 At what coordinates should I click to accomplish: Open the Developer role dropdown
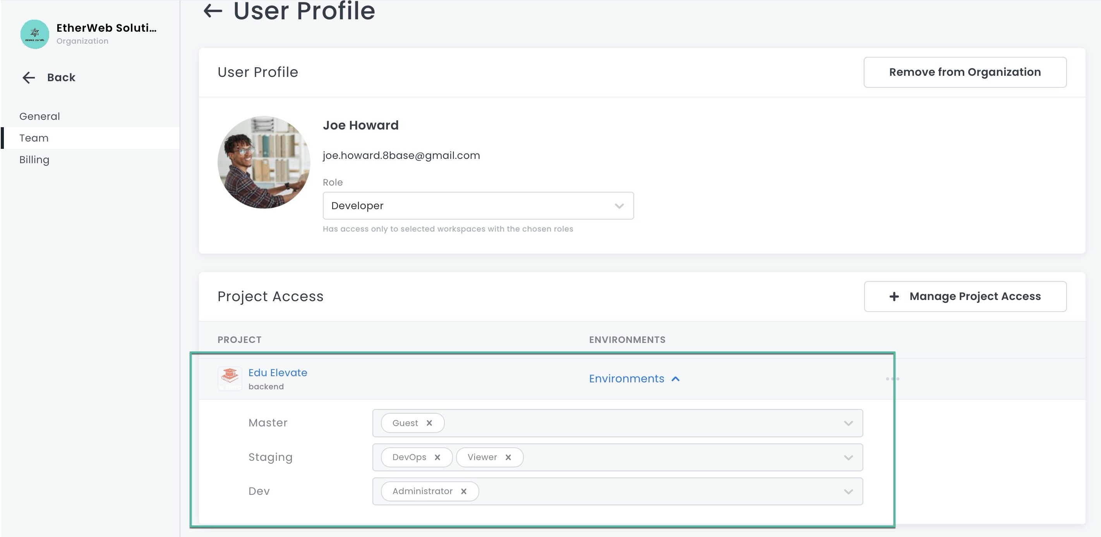coord(478,206)
